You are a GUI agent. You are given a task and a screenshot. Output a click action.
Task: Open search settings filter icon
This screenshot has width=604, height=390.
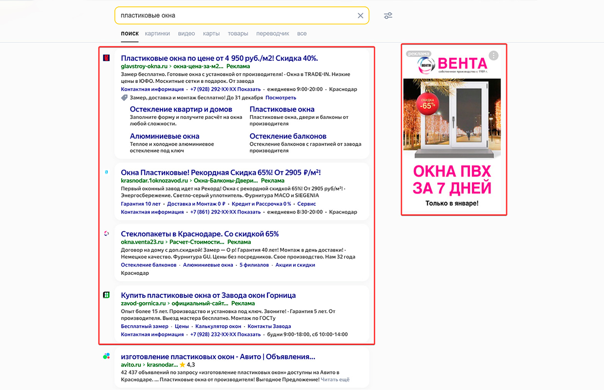pos(388,16)
